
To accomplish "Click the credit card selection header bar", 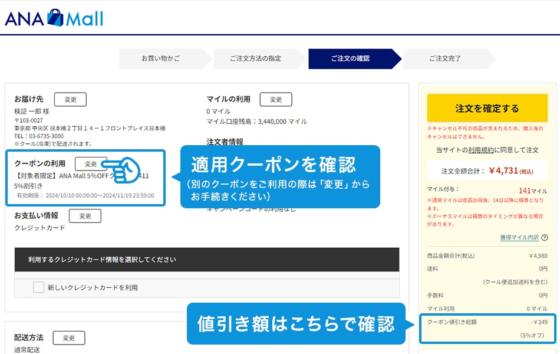I will [x=206, y=260].
